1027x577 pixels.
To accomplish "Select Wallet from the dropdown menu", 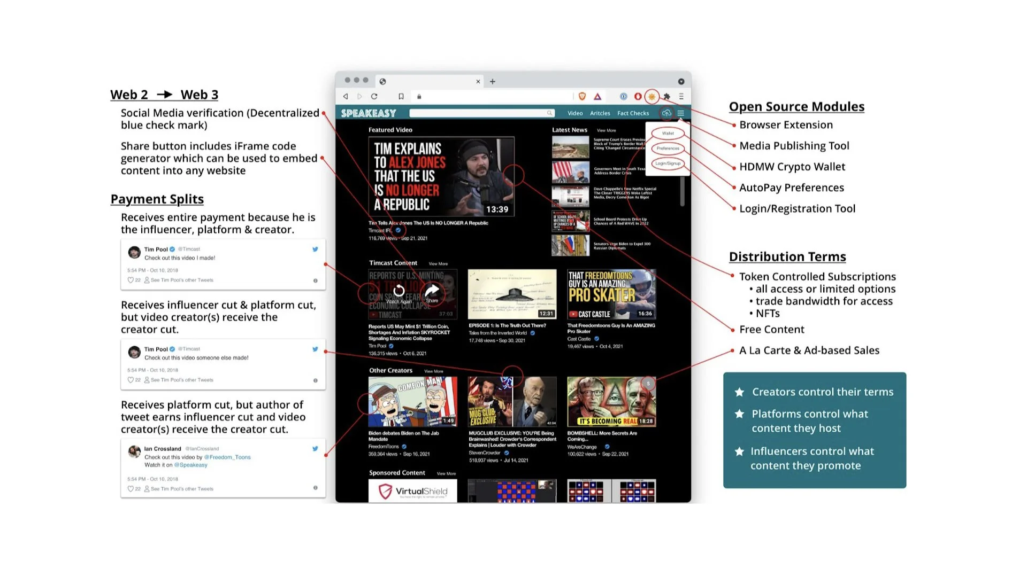I will click(668, 134).
